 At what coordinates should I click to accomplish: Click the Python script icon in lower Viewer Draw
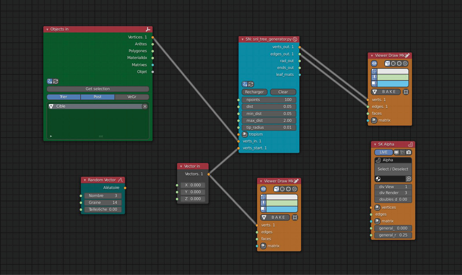pos(294,189)
